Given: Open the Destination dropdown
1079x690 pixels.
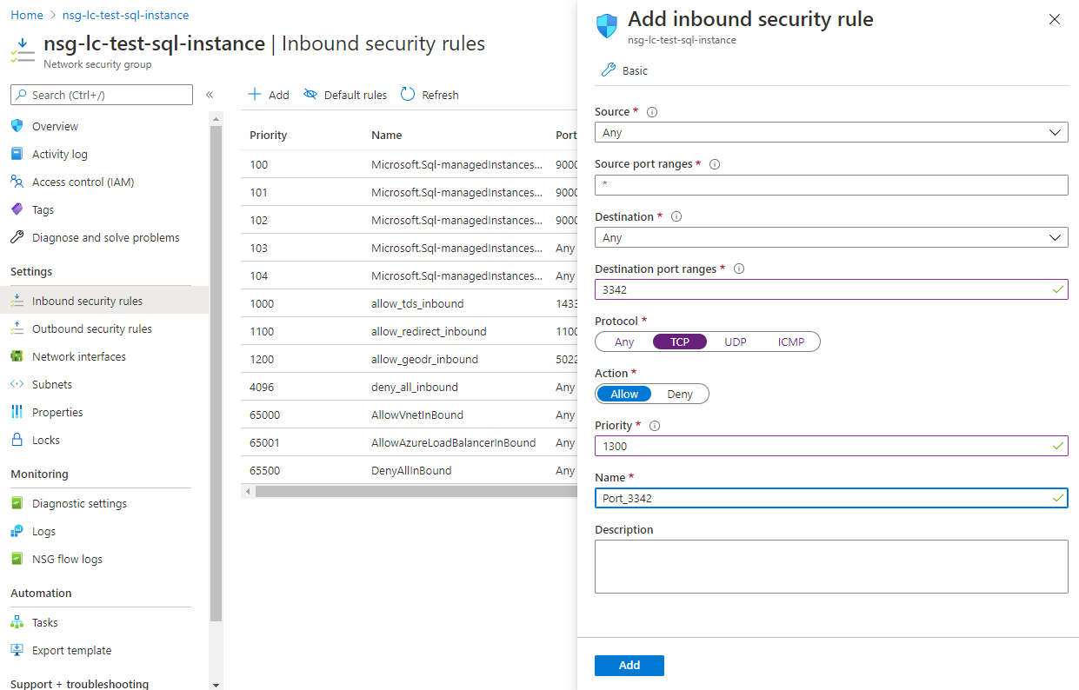Looking at the screenshot, I should tap(830, 237).
